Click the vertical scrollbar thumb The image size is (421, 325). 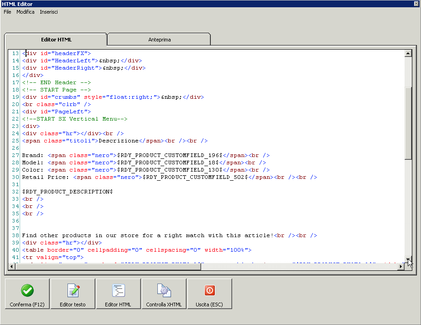point(408,123)
